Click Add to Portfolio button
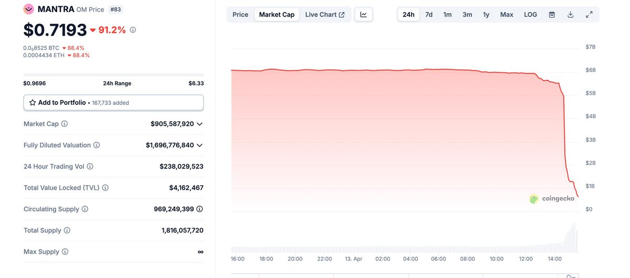The image size is (630, 278). 113,103
